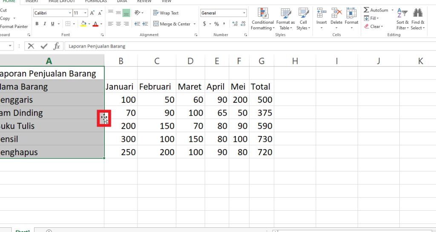Confirm formula bar entry
The width and height of the screenshot is (436, 232).
(44, 46)
